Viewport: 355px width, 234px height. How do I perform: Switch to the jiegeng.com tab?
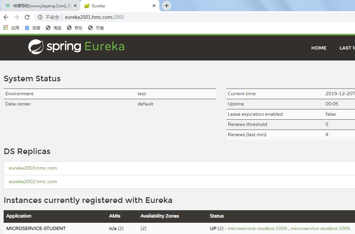[x=40, y=6]
